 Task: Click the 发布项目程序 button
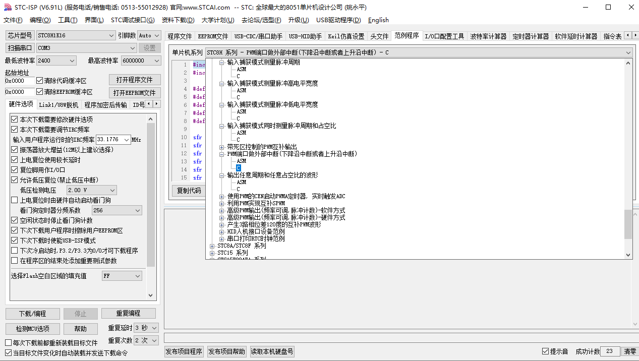[x=184, y=351]
